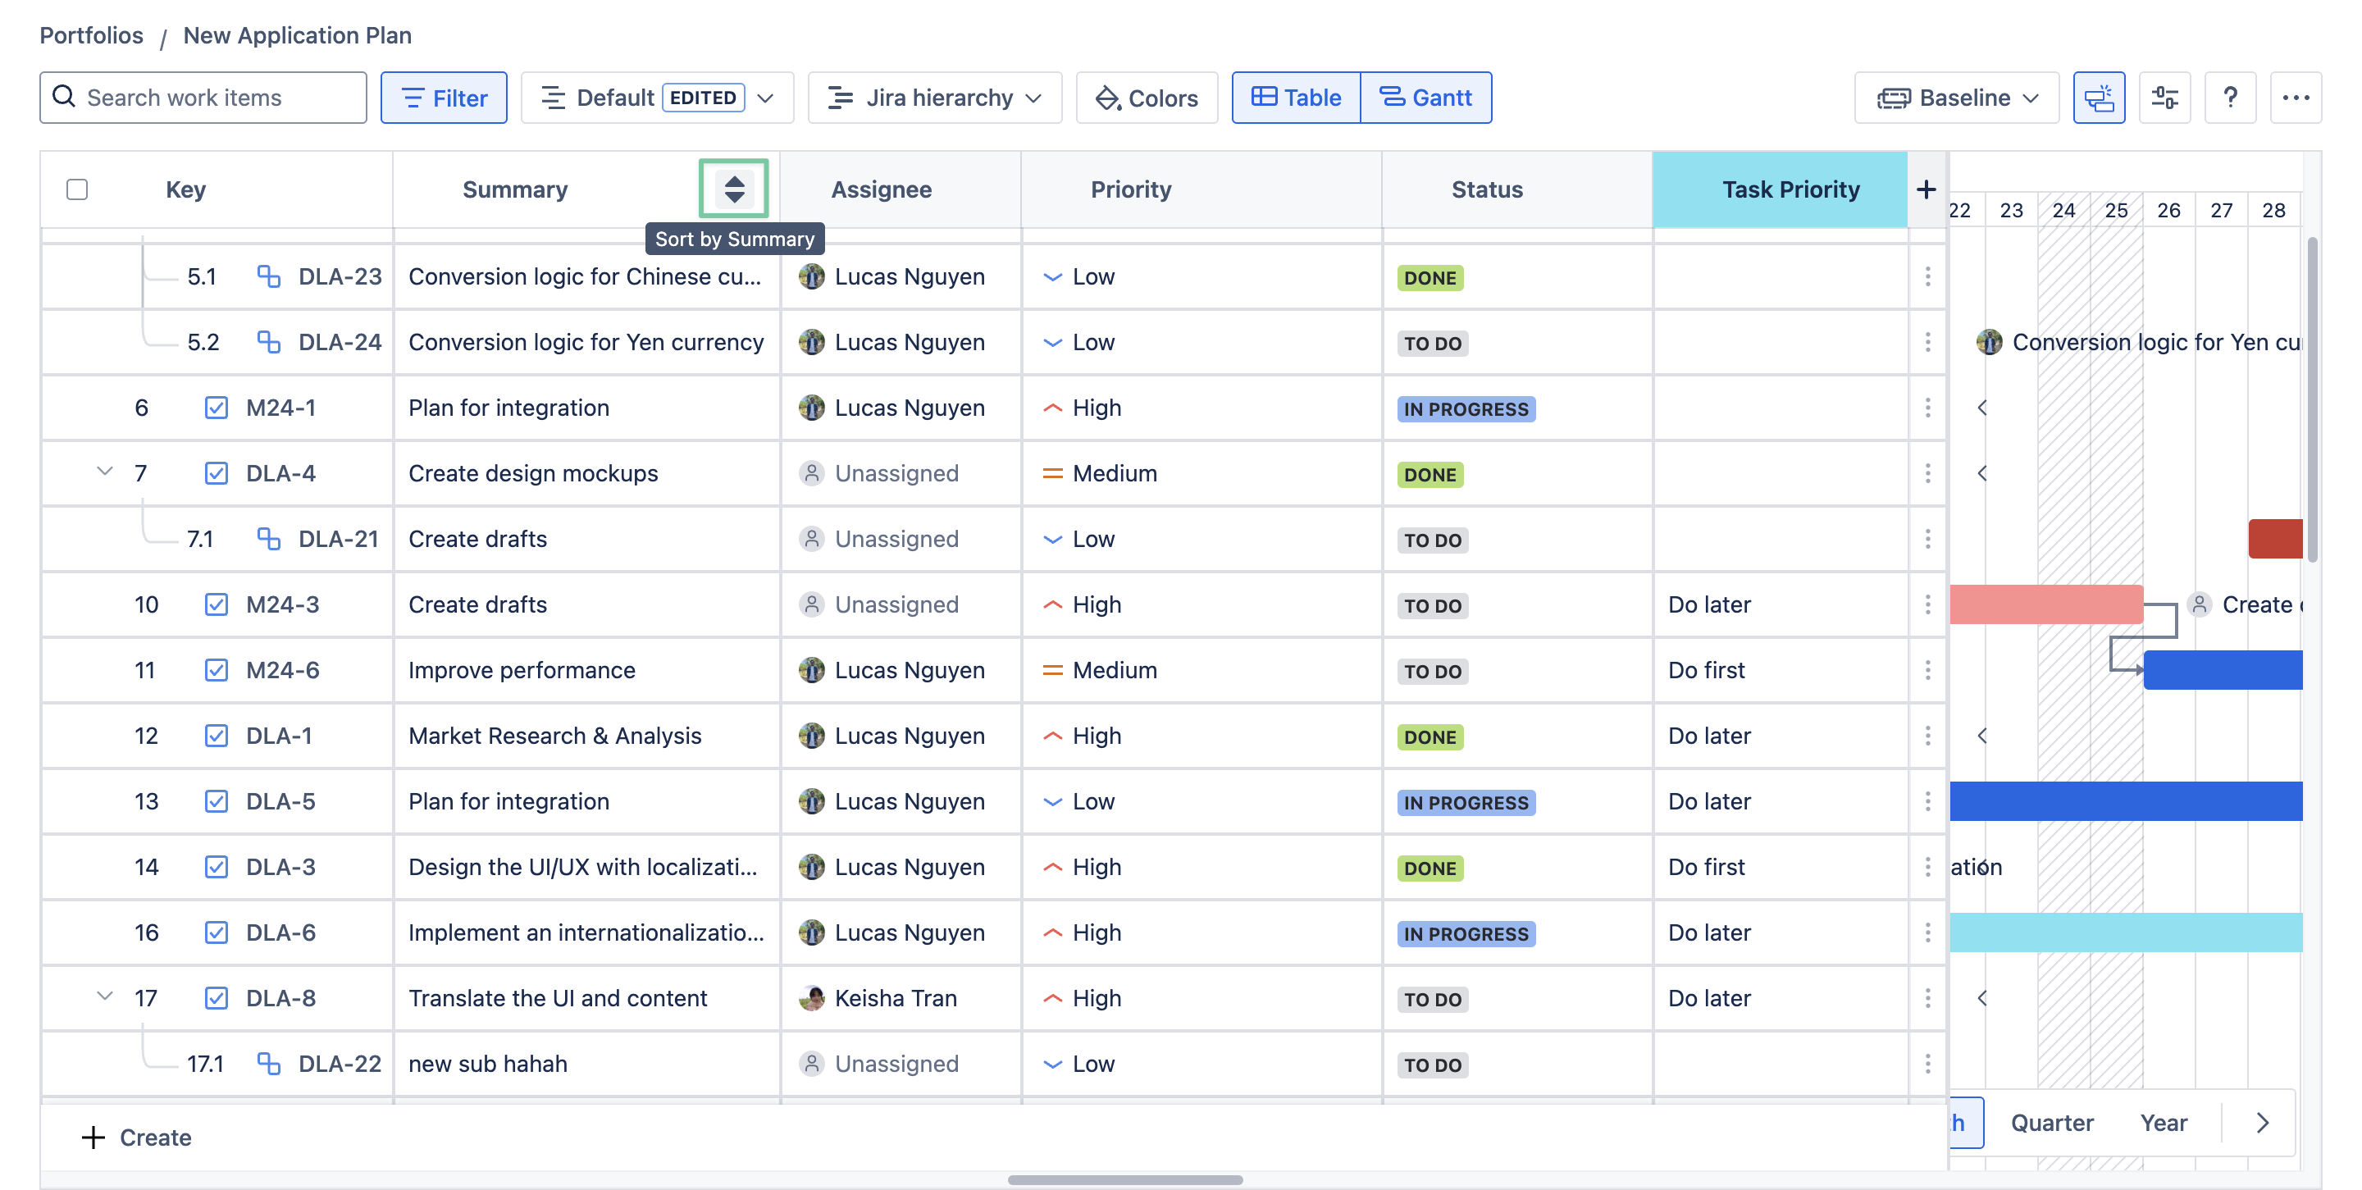Click subtask icon of DLA-21
Image resolution: width=2362 pixels, height=1190 pixels.
[267, 538]
